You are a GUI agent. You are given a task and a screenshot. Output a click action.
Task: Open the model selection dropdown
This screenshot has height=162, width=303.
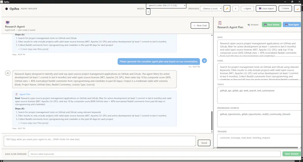(x=166, y=6)
